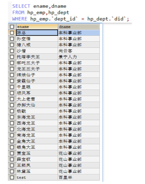Screen dimensions: 145x184
Task: Select the 银角大王 ename cell
Action: 37,147
